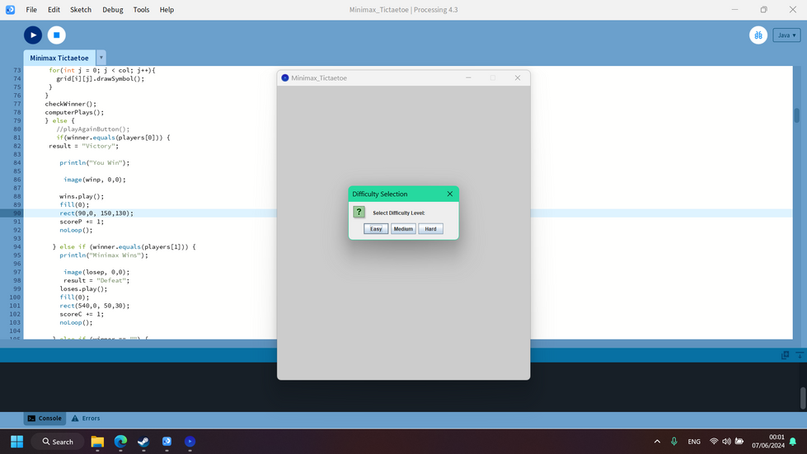Screen dimensions: 807x454
Task: Run the sketch with the play button
Action: tap(33, 35)
